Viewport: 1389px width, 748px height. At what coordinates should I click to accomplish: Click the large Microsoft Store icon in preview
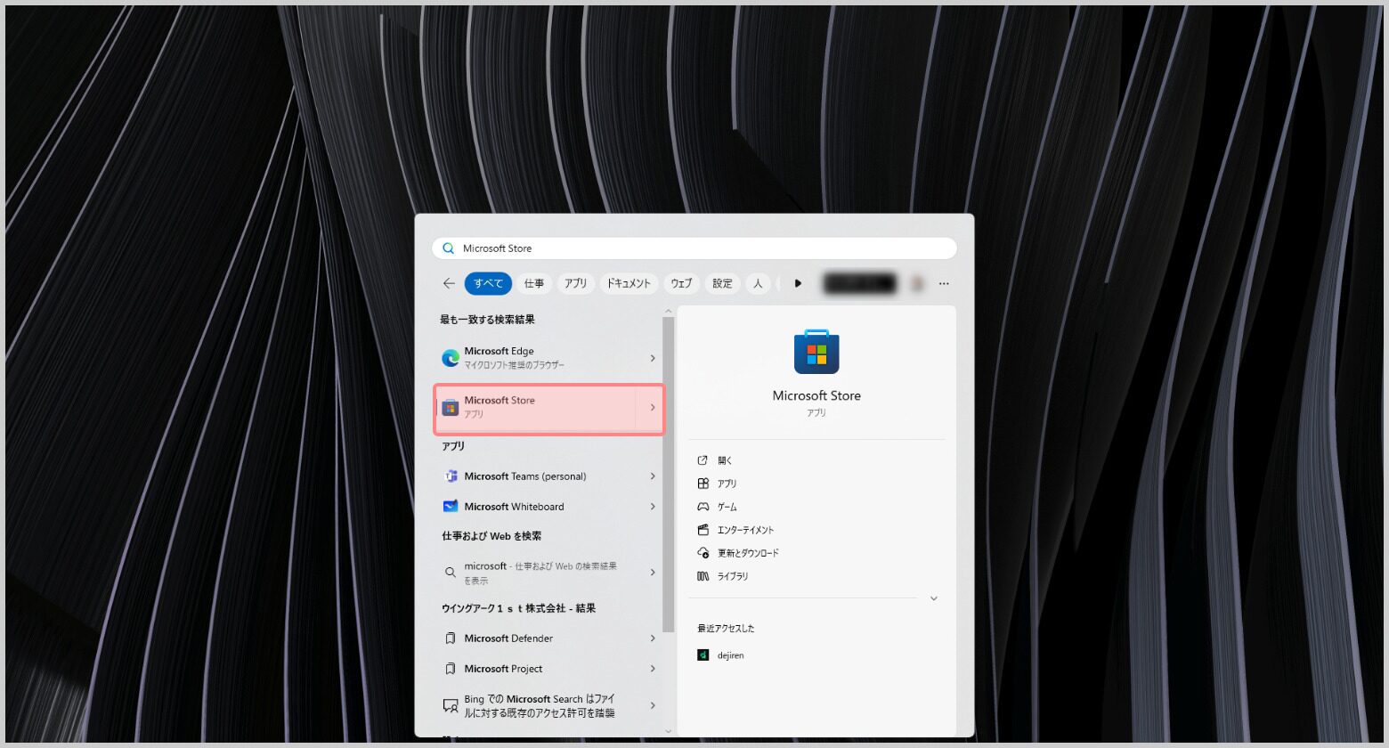click(816, 352)
